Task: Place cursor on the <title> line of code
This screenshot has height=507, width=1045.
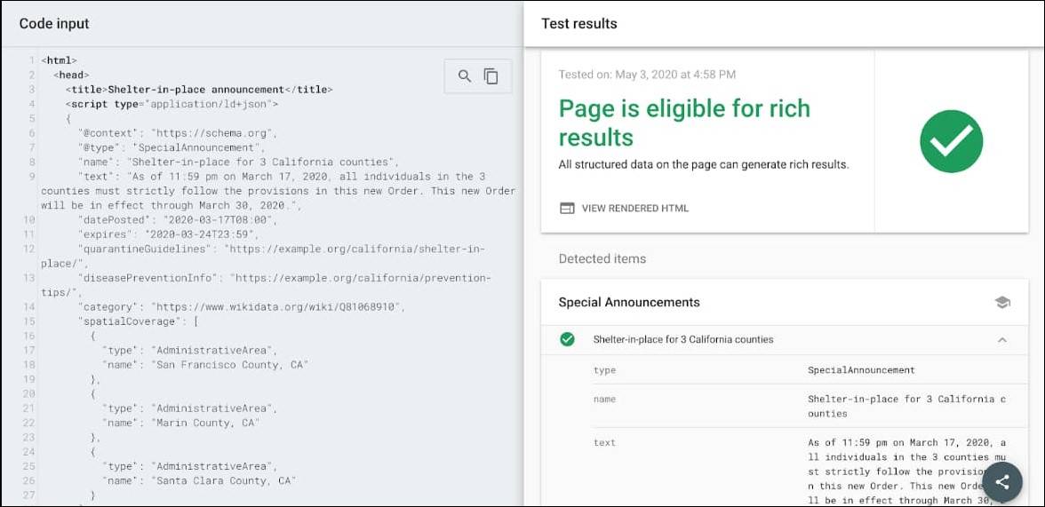Action: coord(199,90)
